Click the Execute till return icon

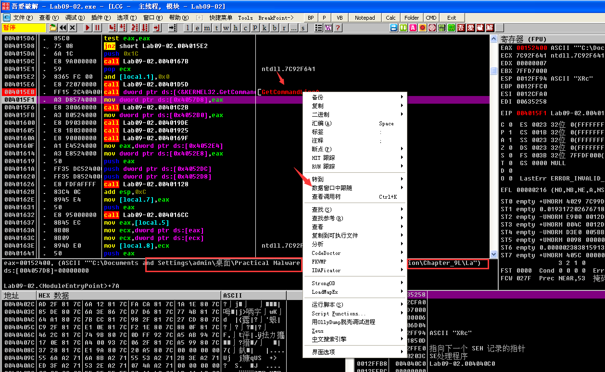[x=157, y=28]
